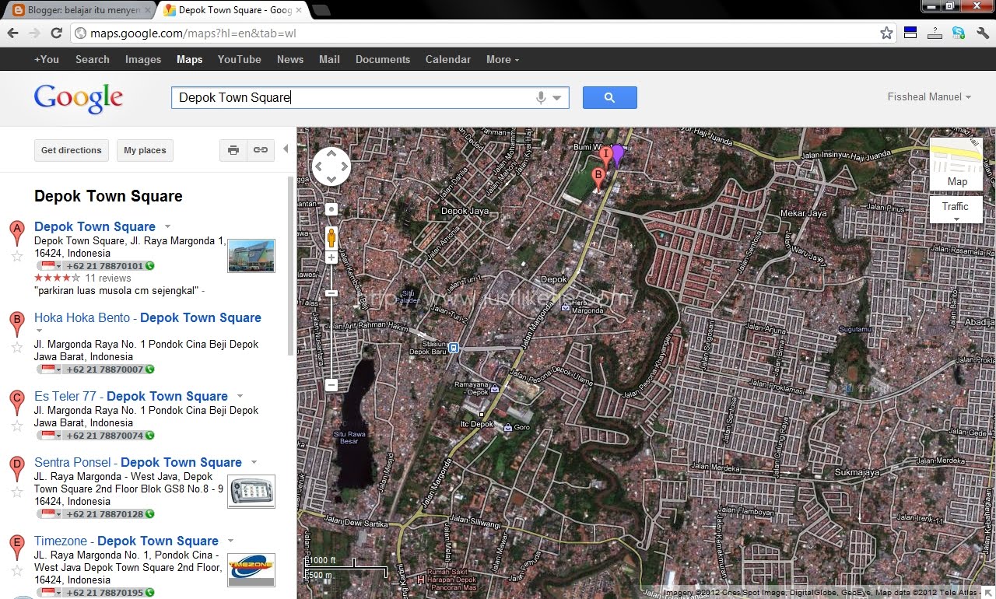Screen dimensions: 996x599
Task: Read the 11 reviews link
Action: (x=108, y=278)
